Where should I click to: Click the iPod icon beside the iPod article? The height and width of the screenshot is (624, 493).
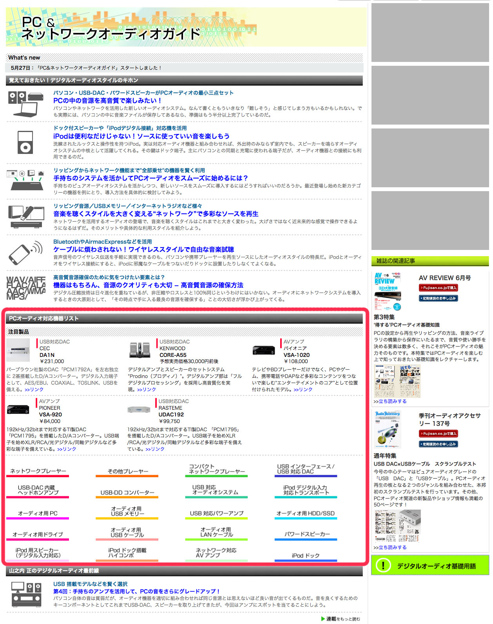pos(25,142)
